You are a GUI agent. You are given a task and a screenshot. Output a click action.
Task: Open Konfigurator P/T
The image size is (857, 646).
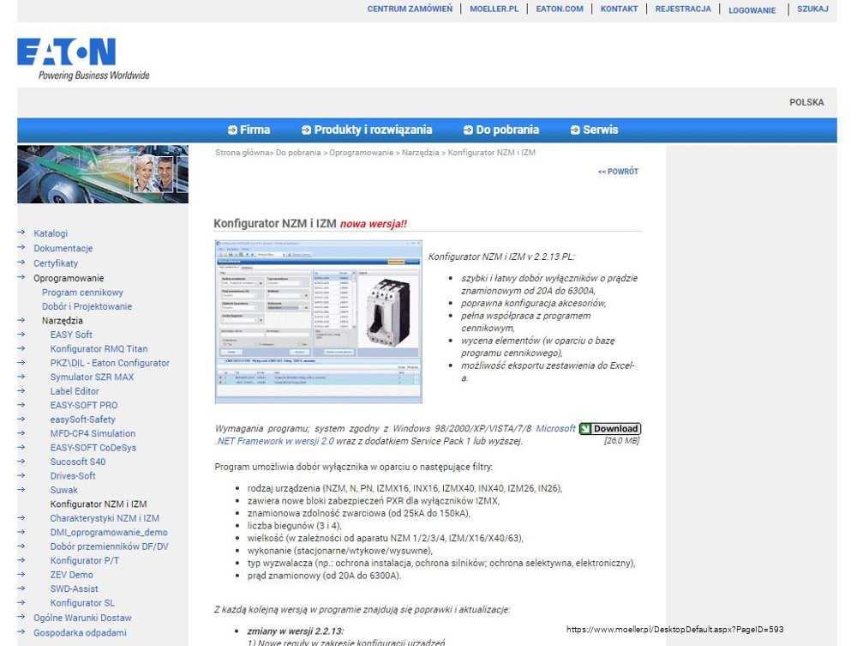coord(85,561)
